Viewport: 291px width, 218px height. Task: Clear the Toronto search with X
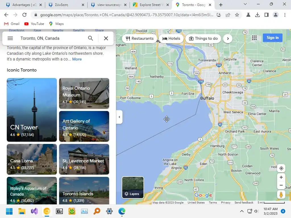[106, 38]
